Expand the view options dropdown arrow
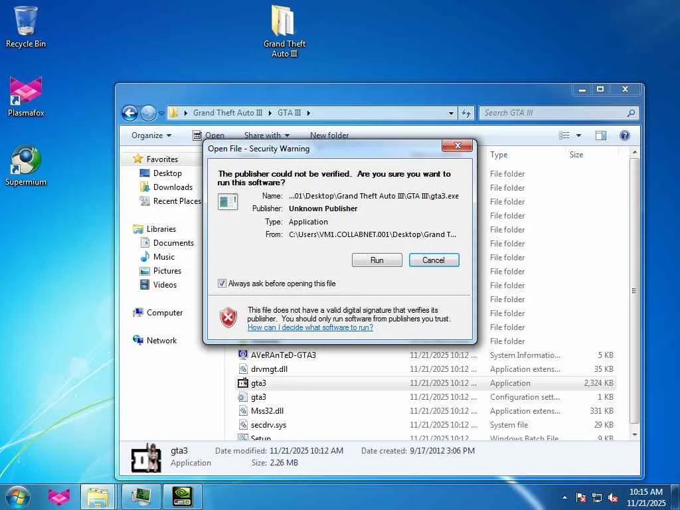The width and height of the screenshot is (680, 510). (578, 135)
